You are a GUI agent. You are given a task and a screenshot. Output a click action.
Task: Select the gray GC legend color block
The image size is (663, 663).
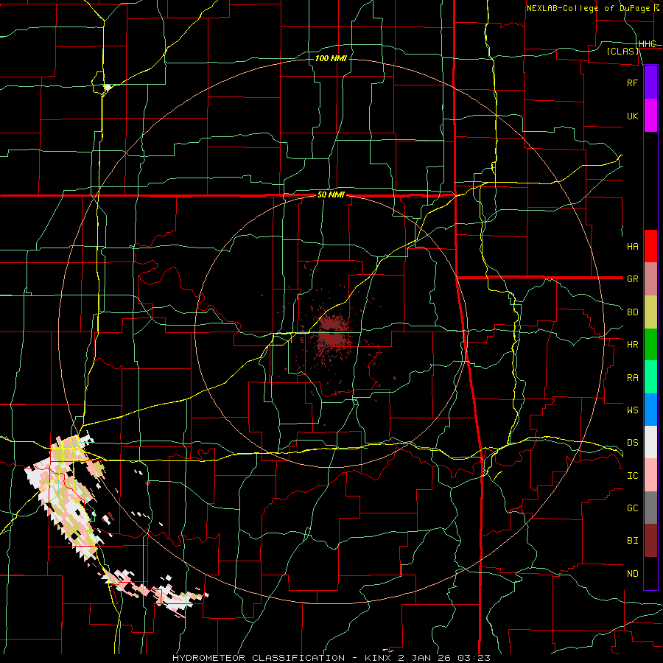click(650, 508)
